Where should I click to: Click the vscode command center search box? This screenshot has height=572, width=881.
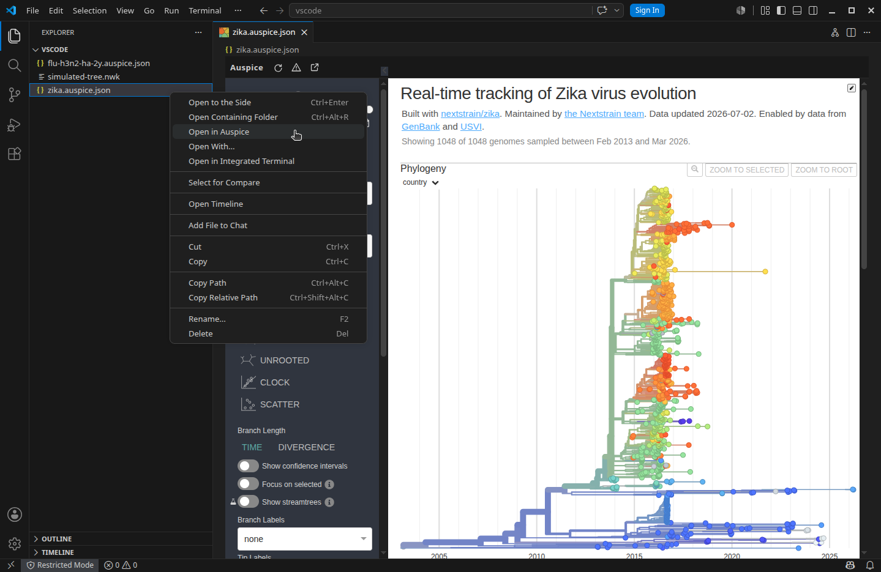pyautogui.click(x=441, y=10)
